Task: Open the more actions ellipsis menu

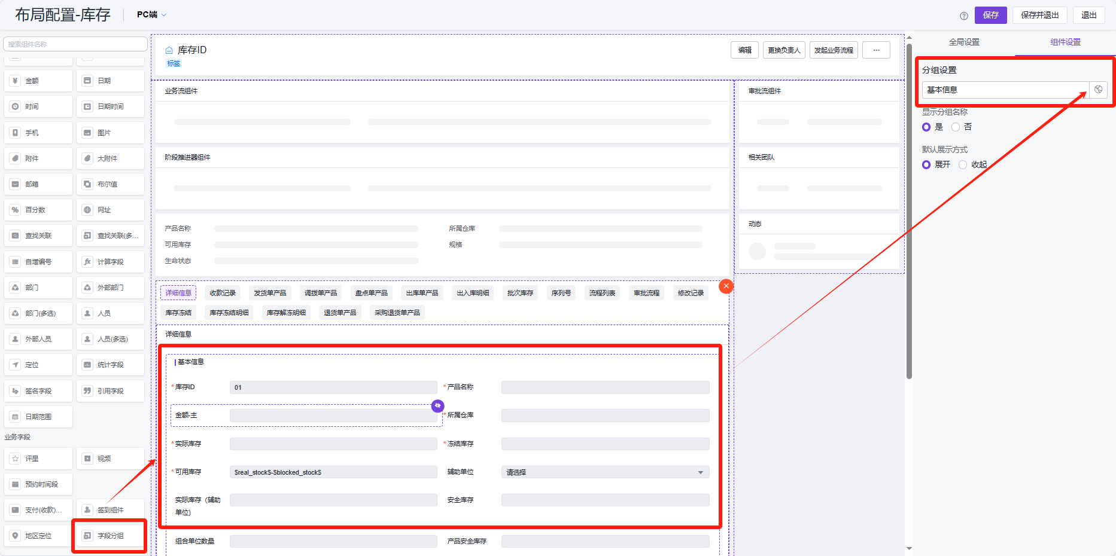Action: (876, 50)
